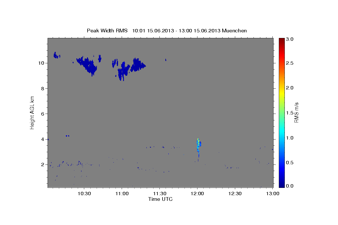Click the date range '10:01 15.06.2013 - 13:00 15.06.2013'

coord(176,31)
